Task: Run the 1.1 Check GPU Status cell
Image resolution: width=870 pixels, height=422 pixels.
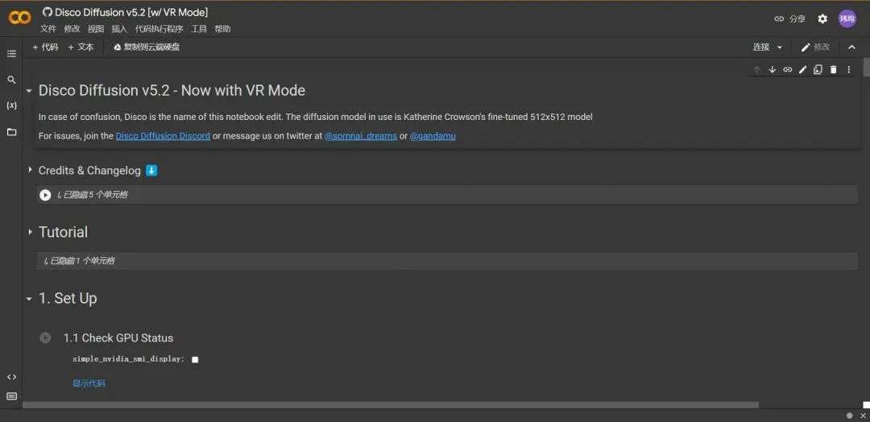Action: click(45, 337)
